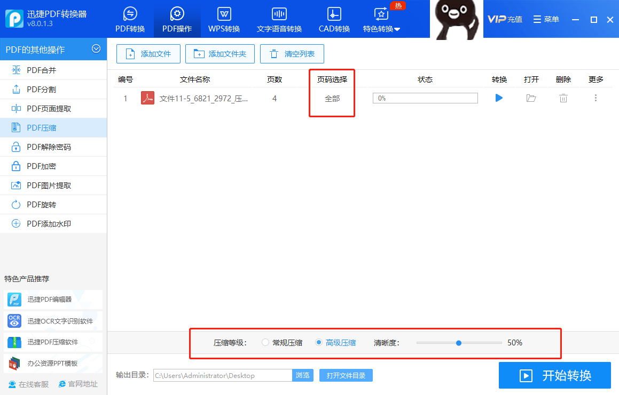Image resolution: width=619 pixels, height=395 pixels.
Task: Click the PDF合并 merge icon
Action: tap(16, 70)
